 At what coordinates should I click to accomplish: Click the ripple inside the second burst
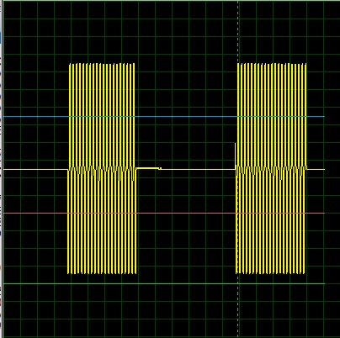[x=271, y=172]
